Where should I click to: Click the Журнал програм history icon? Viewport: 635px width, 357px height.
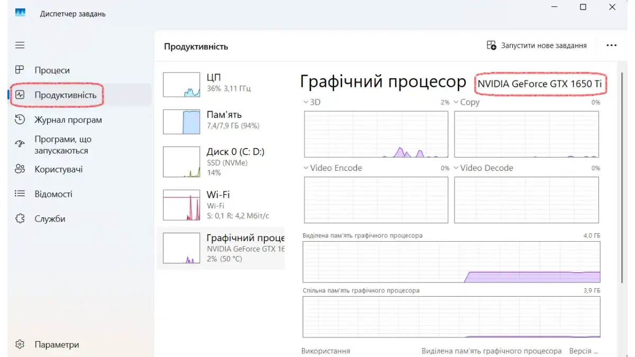coord(20,120)
